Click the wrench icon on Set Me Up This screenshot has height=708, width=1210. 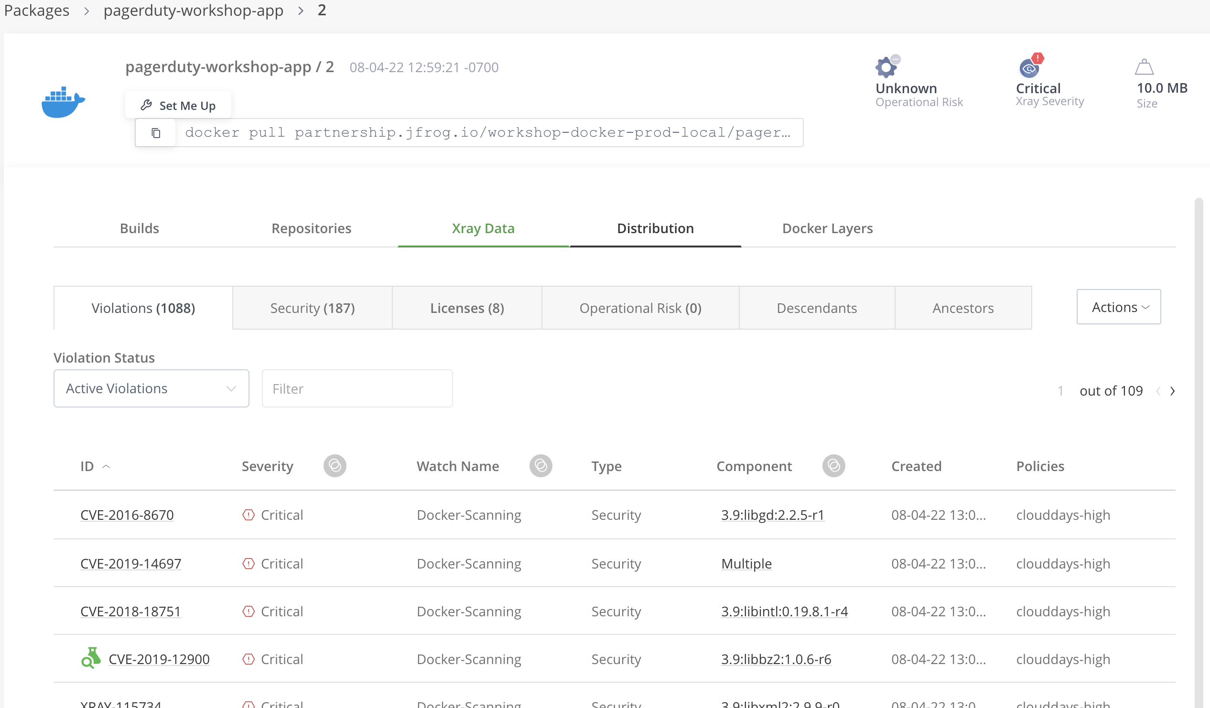click(x=146, y=105)
